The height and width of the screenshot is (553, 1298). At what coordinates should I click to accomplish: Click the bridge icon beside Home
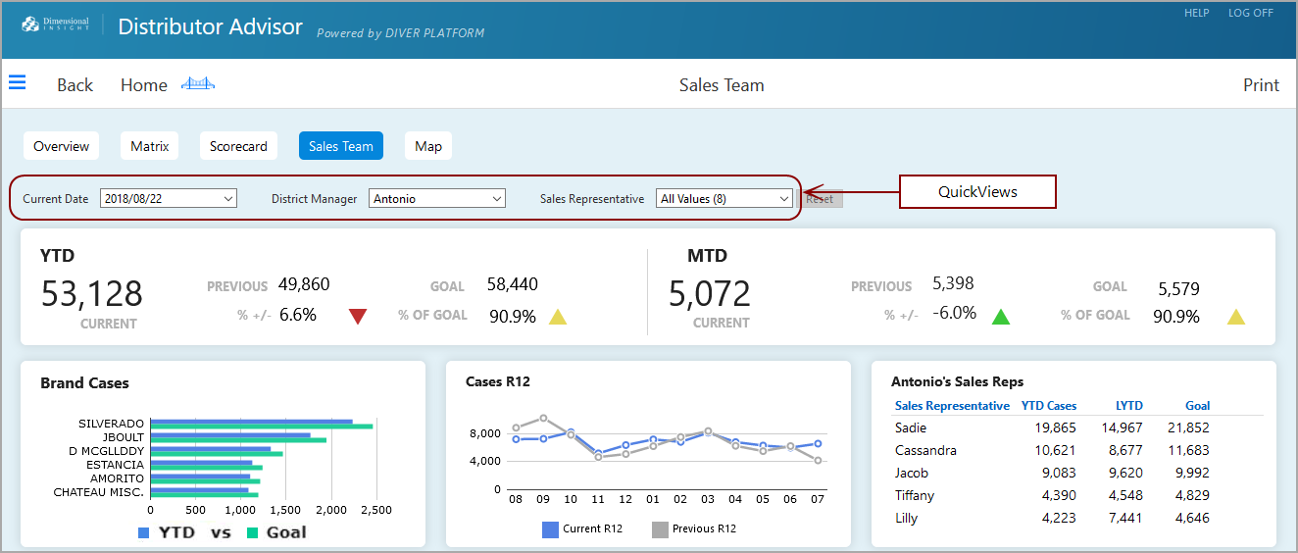(197, 84)
